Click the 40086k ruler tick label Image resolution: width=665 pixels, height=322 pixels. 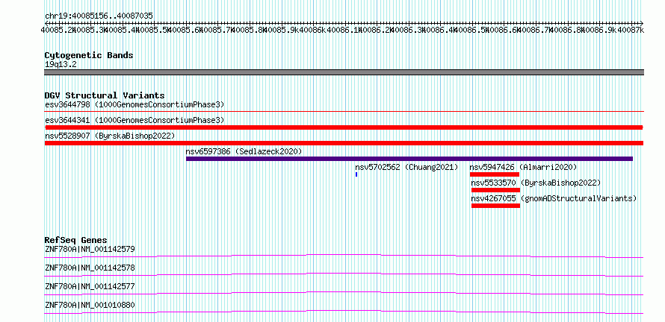click(x=313, y=30)
